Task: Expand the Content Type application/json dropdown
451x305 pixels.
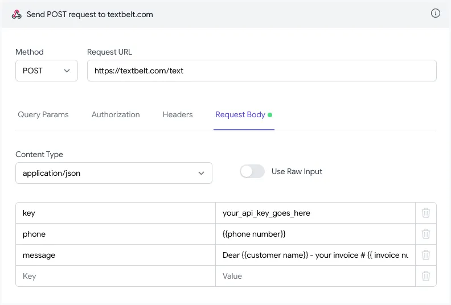Action: (x=114, y=173)
